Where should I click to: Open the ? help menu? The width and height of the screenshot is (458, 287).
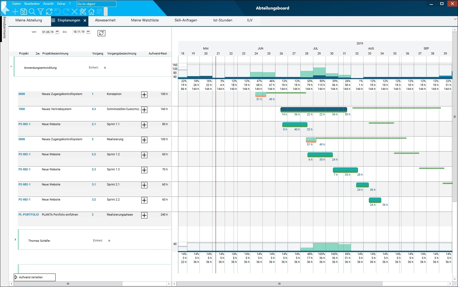point(70,4)
